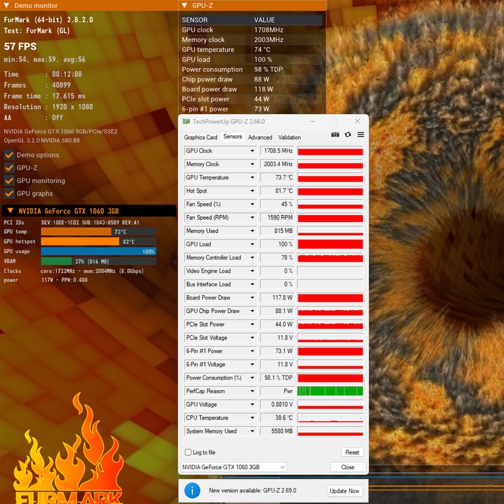Uncheck the Demo options checkbox
504x504 pixels.
pos(9,155)
